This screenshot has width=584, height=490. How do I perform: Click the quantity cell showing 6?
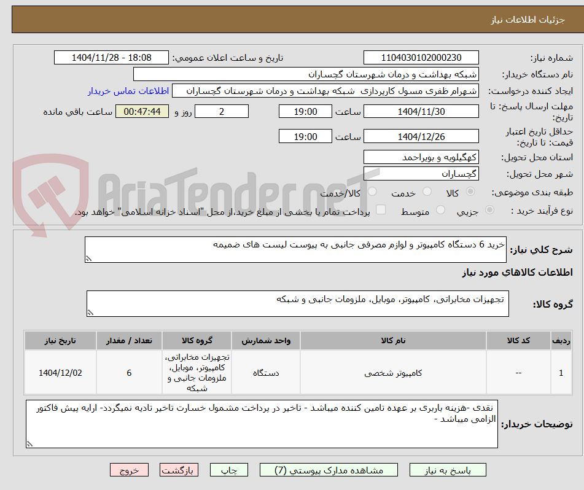(129, 372)
